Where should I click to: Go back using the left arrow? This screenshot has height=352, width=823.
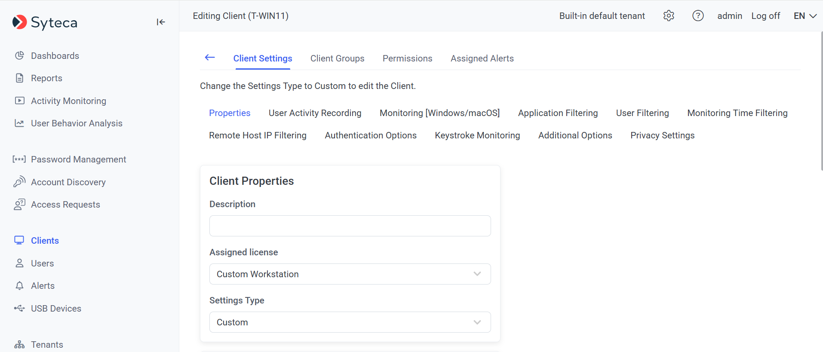[210, 58]
